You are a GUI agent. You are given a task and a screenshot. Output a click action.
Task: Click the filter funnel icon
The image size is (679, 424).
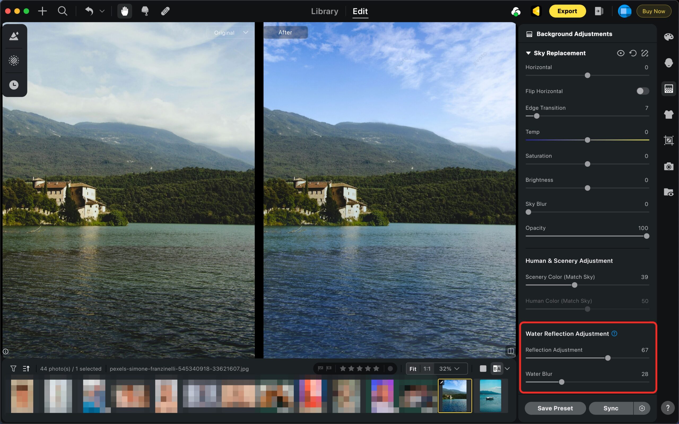click(x=13, y=369)
